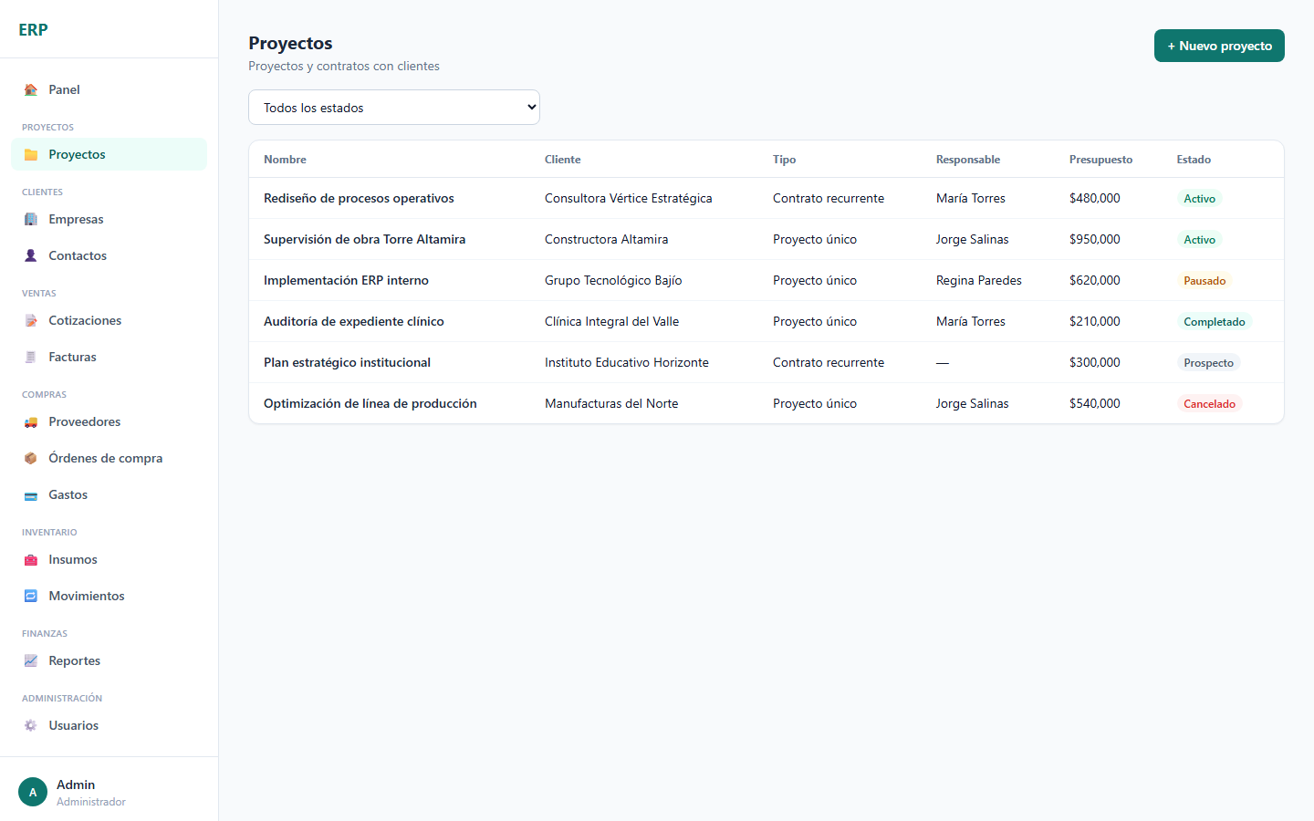The image size is (1314, 821).
Task: Expand the Todos los estados dropdown
Action: click(394, 108)
